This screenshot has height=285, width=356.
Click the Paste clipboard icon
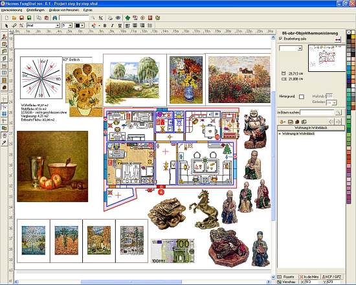pos(47,18)
